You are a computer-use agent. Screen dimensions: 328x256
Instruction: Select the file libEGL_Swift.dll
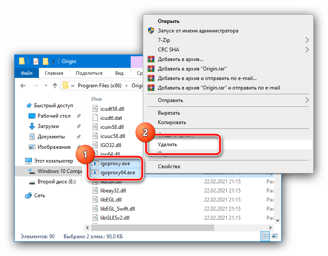(118, 209)
